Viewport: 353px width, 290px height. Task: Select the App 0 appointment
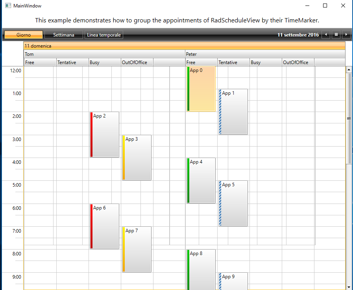[201, 89]
